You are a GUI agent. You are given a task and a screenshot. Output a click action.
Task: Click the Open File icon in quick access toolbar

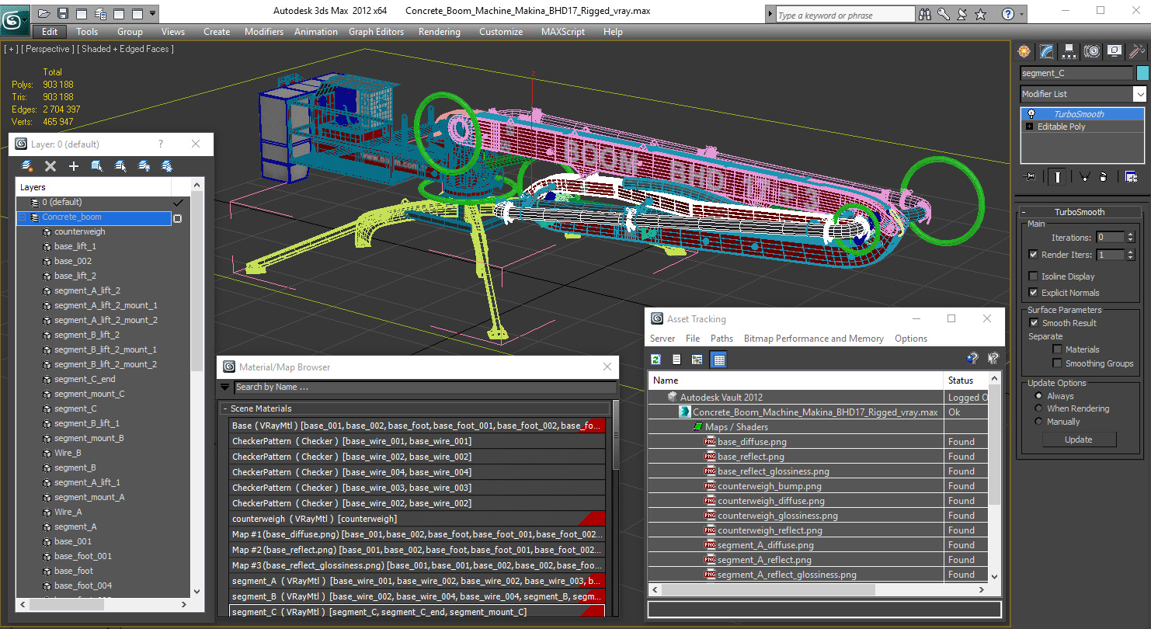point(44,13)
